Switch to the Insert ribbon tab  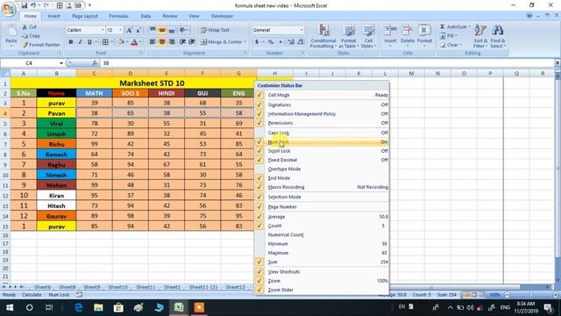(x=53, y=16)
